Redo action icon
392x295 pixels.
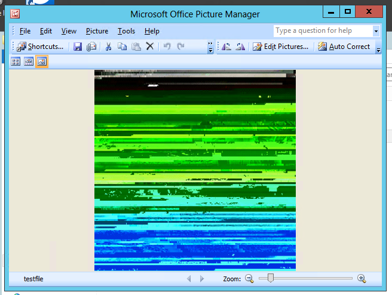coord(180,46)
